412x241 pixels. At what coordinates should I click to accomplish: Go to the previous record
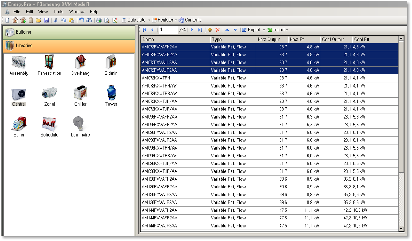tap(152, 30)
